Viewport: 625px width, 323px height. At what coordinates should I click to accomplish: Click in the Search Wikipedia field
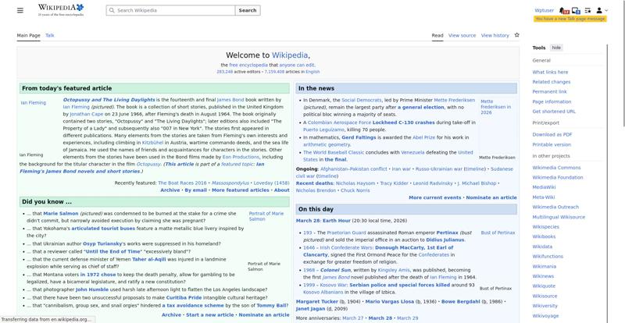[x=172, y=10]
